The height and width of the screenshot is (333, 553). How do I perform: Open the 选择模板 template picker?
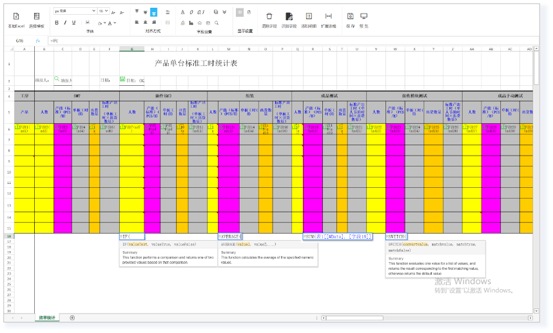(37, 17)
